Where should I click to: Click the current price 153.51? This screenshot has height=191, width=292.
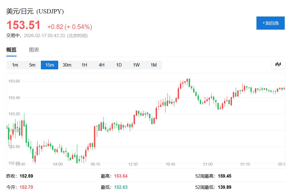(x=24, y=25)
